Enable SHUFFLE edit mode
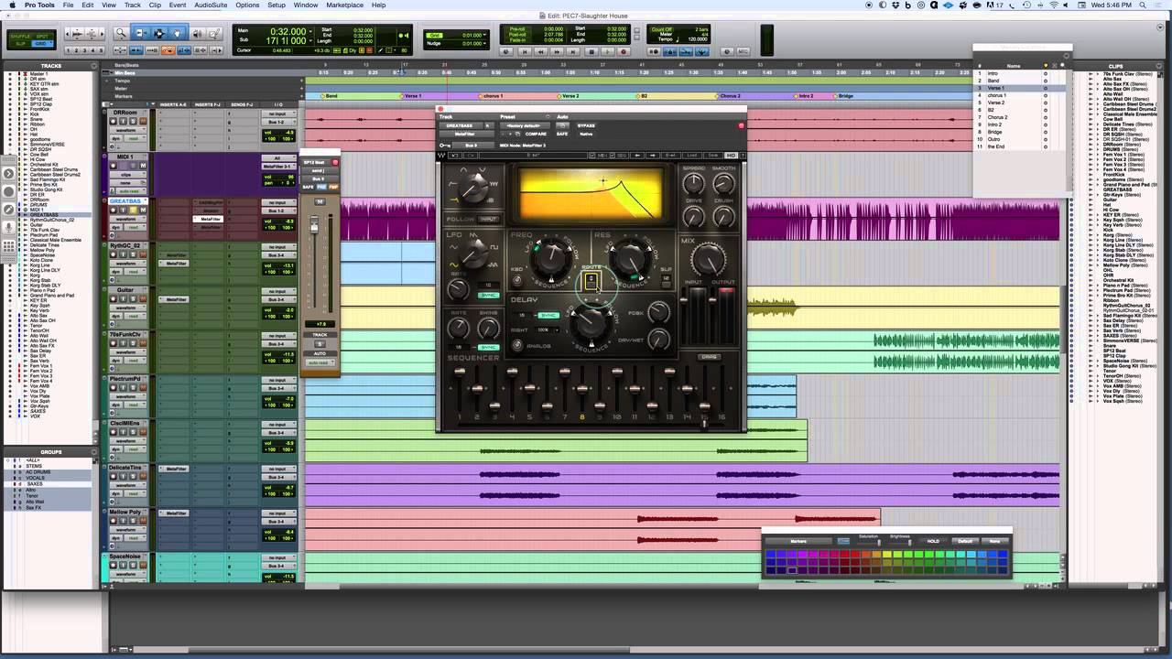Viewport: 1172px width, 659px height. [19, 37]
